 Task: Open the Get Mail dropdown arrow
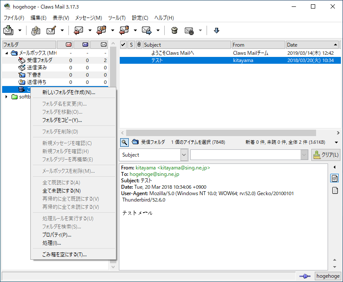click(x=20, y=30)
